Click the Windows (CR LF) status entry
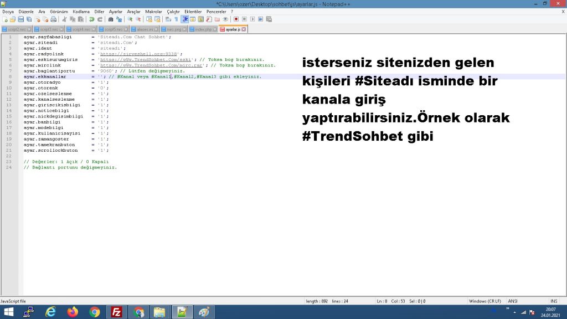 (x=484, y=301)
